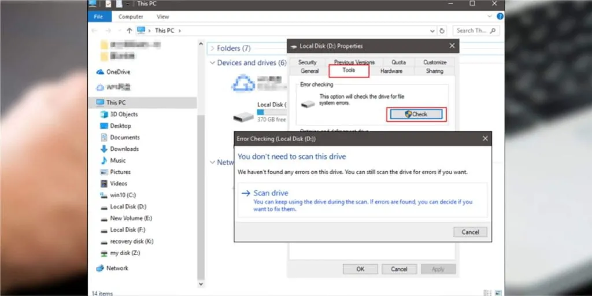Open the address bar history dropdown
Screen dimensions: 592x296
point(432,31)
